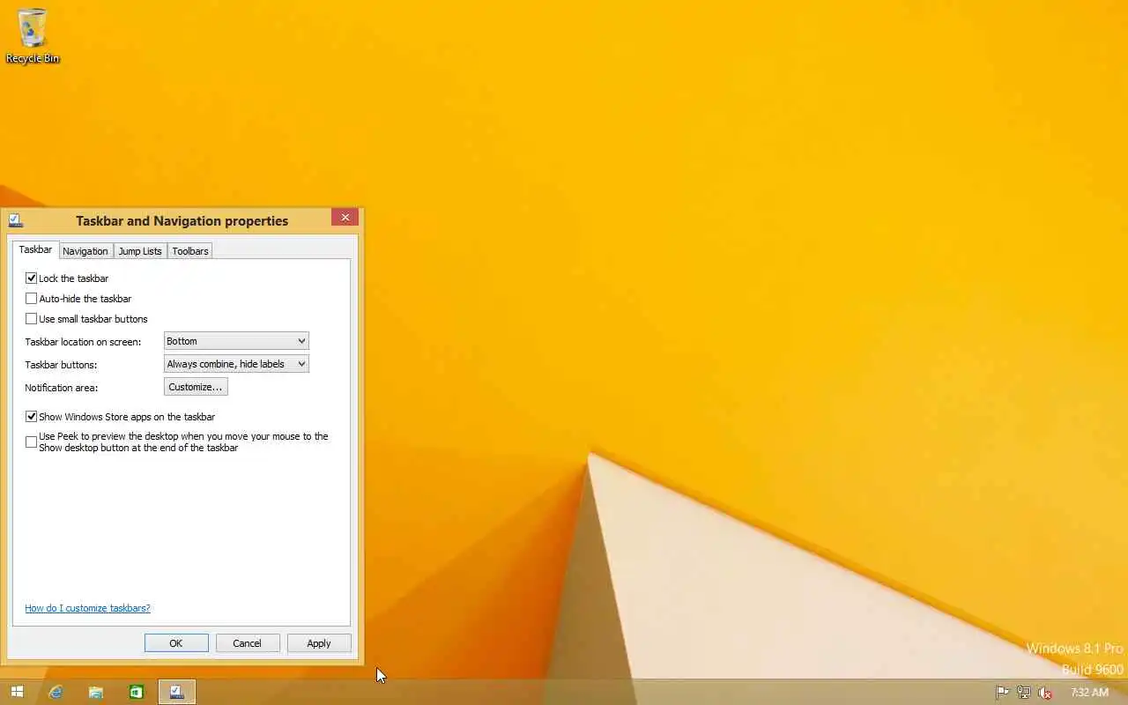Open Taskbar location on screen dropdown
1128x705 pixels.
(x=236, y=341)
